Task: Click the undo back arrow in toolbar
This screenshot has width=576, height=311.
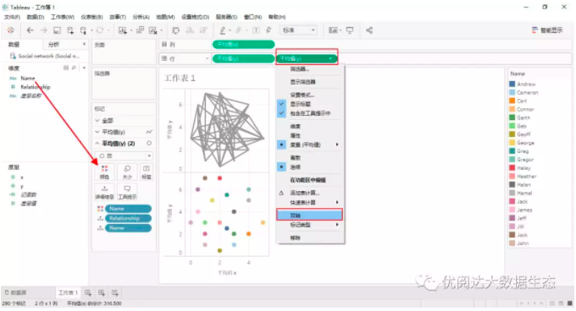Action: 30,30
